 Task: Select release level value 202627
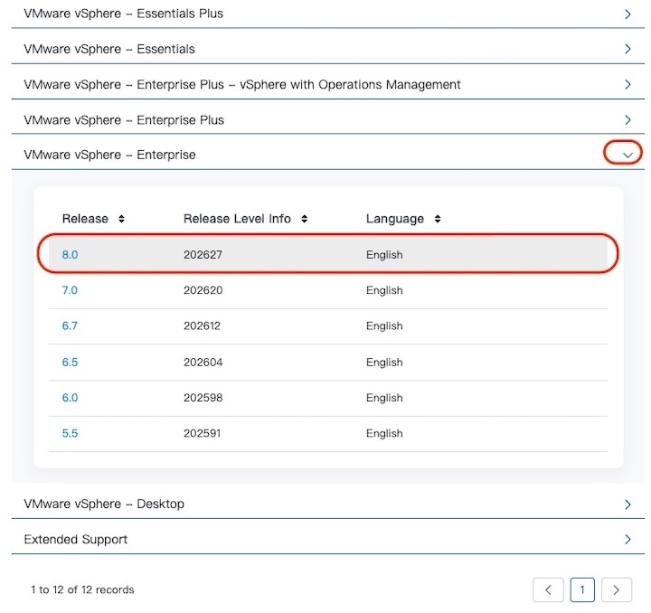coord(203,254)
